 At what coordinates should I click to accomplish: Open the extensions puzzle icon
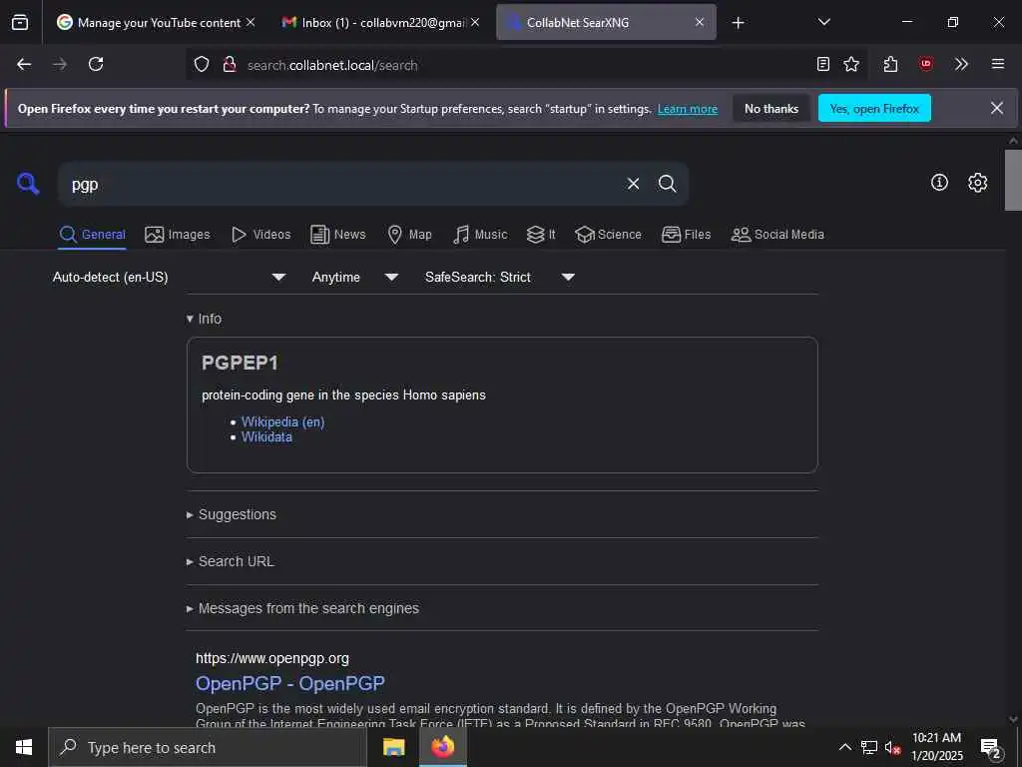[891, 64]
